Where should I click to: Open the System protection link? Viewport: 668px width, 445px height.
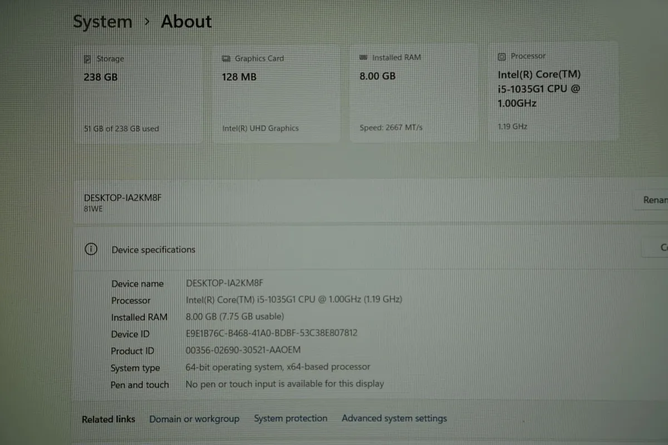point(291,418)
